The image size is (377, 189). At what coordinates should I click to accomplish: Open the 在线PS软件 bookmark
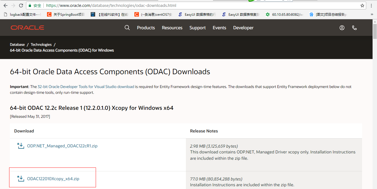click(x=110, y=14)
